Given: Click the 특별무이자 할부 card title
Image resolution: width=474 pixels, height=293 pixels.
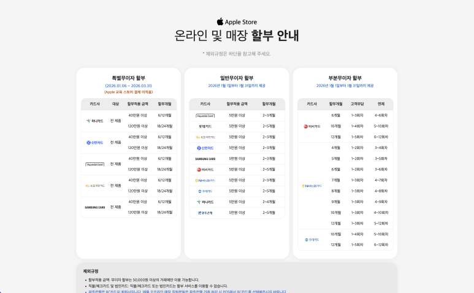Looking at the screenshot, I should (129, 78).
